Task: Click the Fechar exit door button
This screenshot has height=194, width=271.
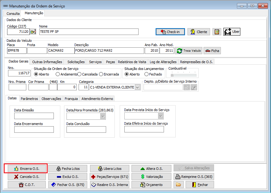Action: pos(200,185)
